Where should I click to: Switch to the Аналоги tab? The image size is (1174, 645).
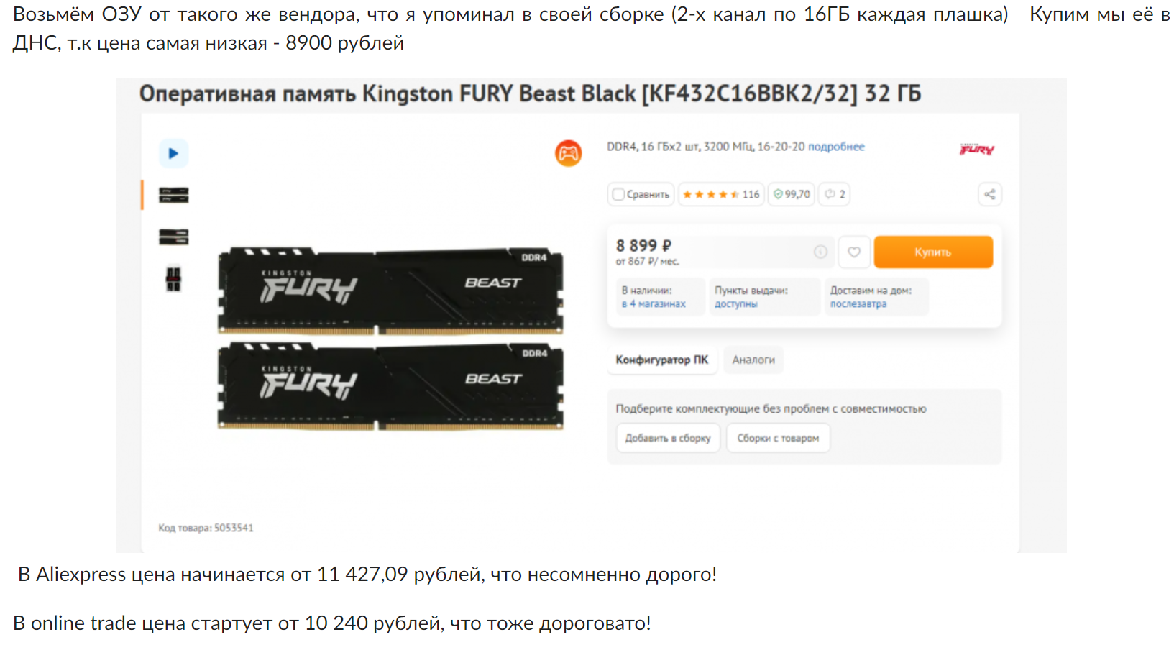click(753, 360)
